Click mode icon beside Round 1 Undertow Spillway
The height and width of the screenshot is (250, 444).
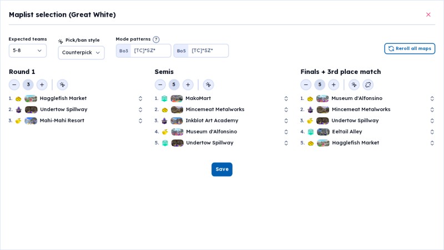(18, 109)
